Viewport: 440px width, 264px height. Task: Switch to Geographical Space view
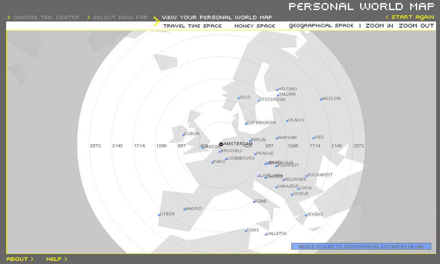[x=321, y=25]
